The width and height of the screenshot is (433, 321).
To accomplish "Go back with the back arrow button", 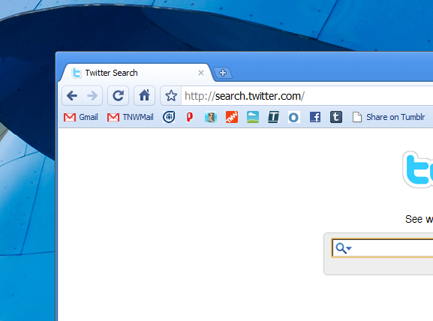I will point(72,96).
